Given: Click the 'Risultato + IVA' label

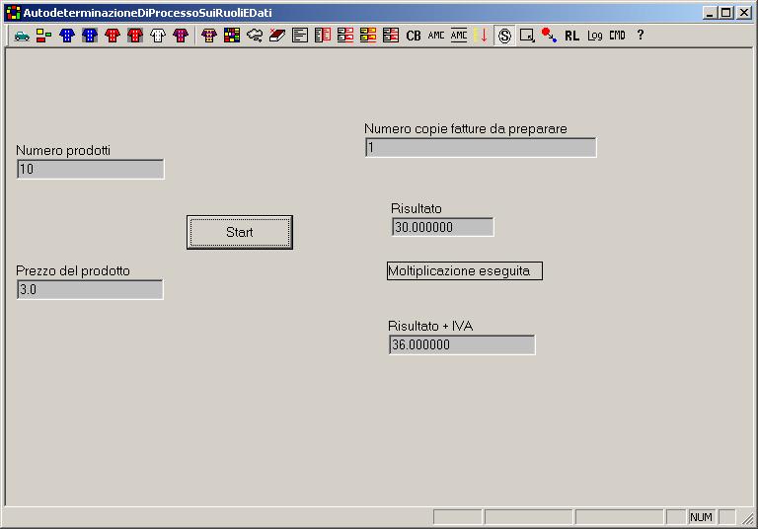Looking at the screenshot, I should 430,326.
